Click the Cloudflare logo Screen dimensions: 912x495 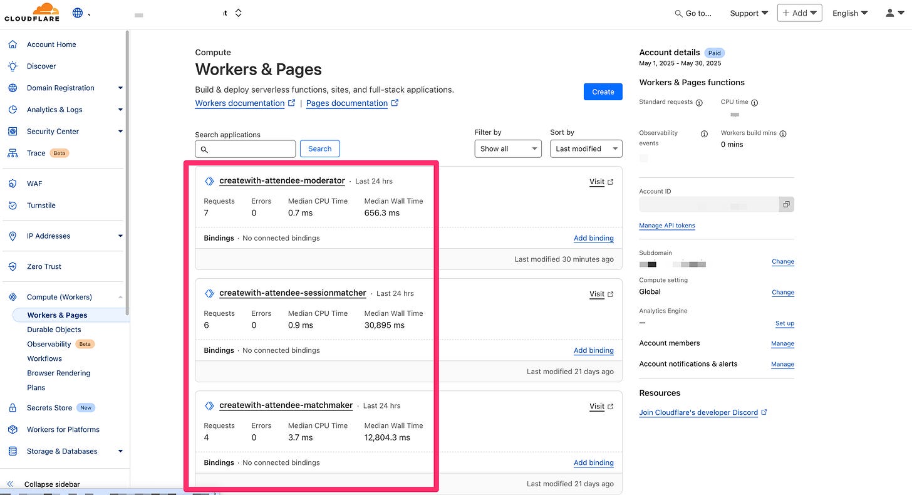[x=32, y=12]
